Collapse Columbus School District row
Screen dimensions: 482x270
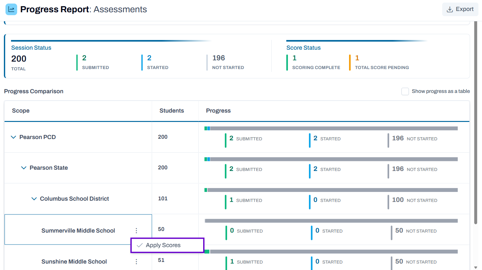(x=34, y=199)
